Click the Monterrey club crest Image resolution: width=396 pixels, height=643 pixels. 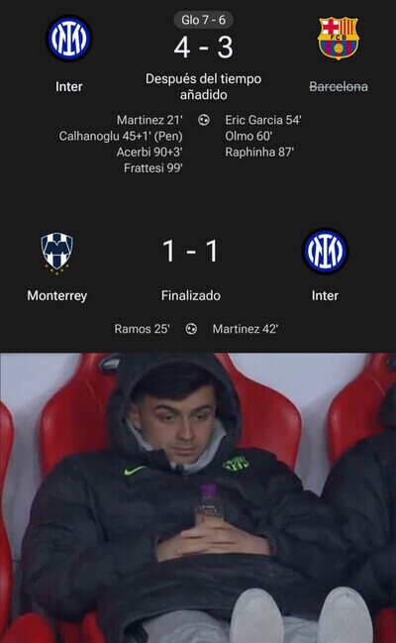pyautogui.click(x=57, y=253)
